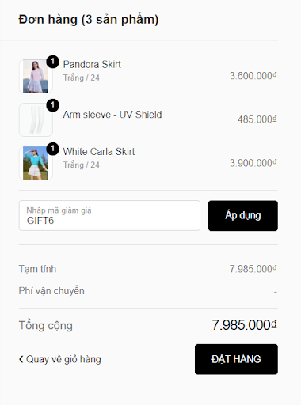301x405 pixels.
Task: Click the White Carla Skirt price 3.900.000₫
Action: point(253,163)
